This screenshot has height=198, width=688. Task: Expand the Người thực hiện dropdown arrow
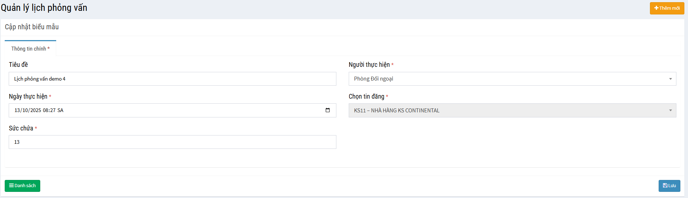(670, 79)
